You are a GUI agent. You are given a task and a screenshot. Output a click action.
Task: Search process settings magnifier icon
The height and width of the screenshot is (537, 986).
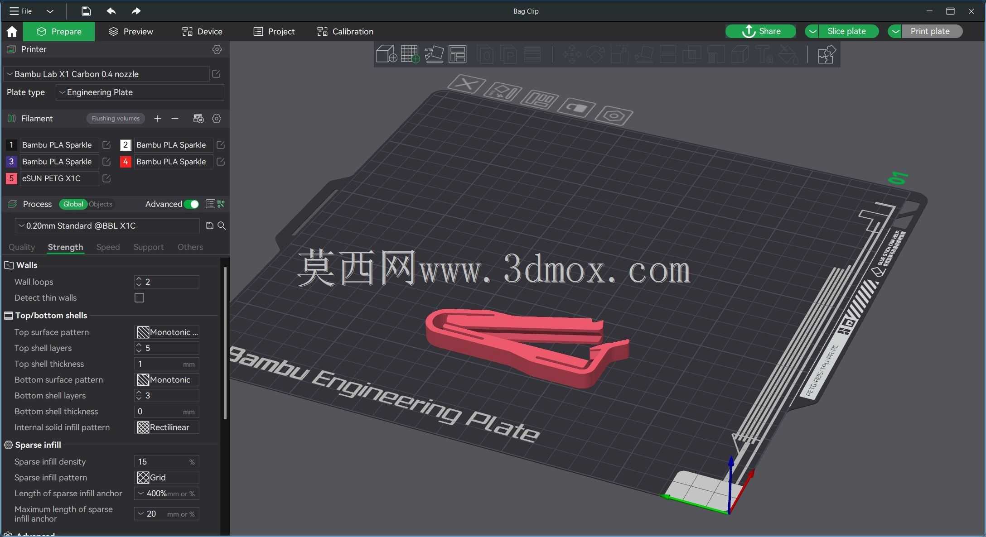[x=222, y=225]
